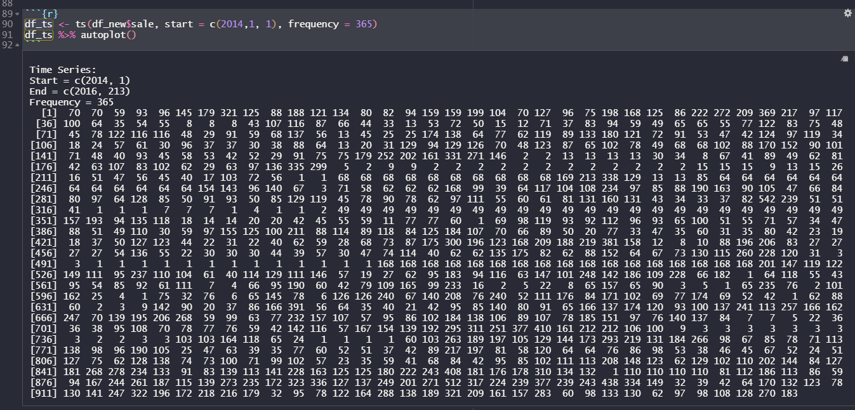Click row index [246] in output

(x=43, y=188)
